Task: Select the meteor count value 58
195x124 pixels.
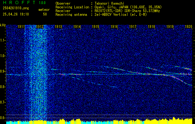Action: click(45, 14)
